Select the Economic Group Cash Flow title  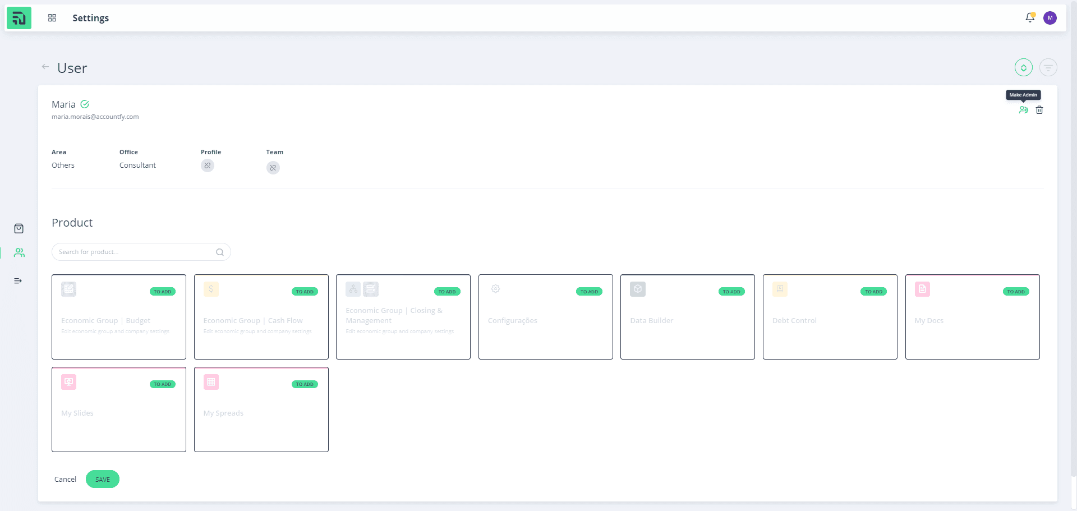tap(253, 321)
